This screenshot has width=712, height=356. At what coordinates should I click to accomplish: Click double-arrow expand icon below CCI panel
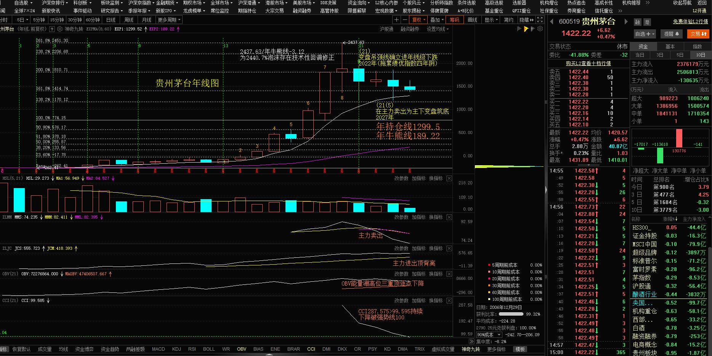471,341
